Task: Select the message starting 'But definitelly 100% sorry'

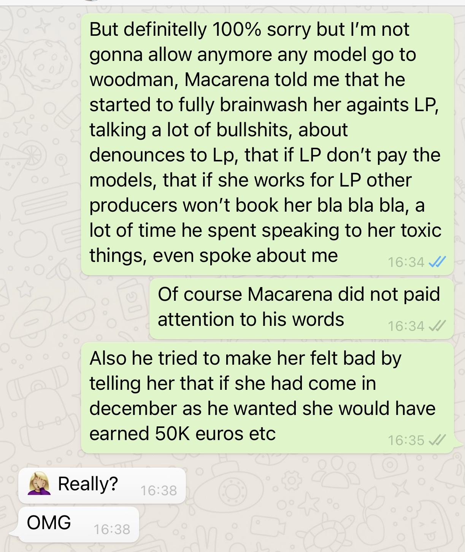Action: pos(267,144)
